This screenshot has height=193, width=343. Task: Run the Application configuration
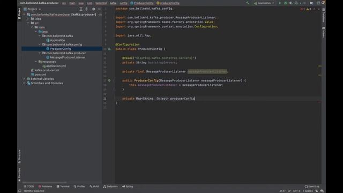pyautogui.click(x=280, y=3)
